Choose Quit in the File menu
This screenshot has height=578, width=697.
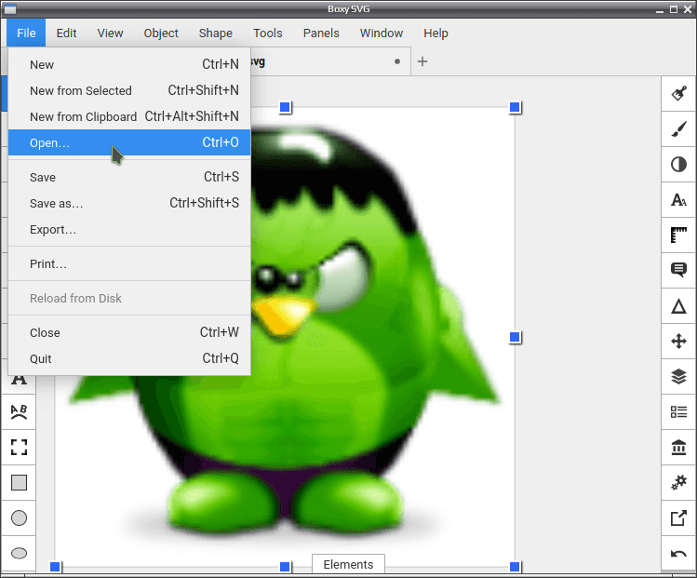[x=129, y=358]
